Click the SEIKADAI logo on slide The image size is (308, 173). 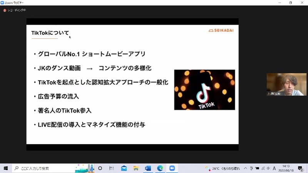click(221, 30)
